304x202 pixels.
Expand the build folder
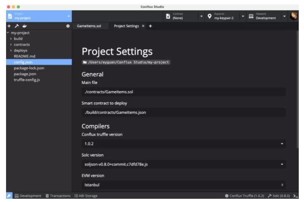coord(11,39)
